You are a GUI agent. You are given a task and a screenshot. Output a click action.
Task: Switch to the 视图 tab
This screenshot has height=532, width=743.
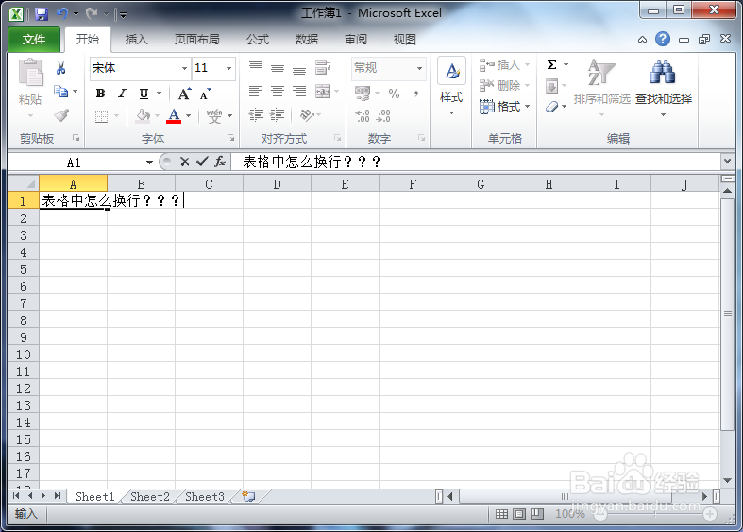(x=405, y=40)
